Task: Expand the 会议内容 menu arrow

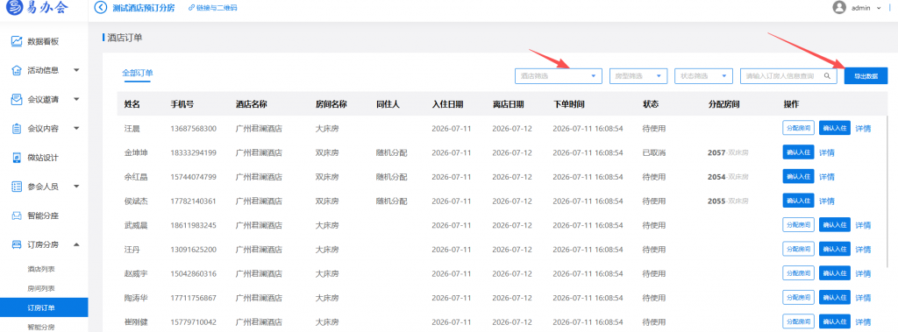Action: pos(76,129)
